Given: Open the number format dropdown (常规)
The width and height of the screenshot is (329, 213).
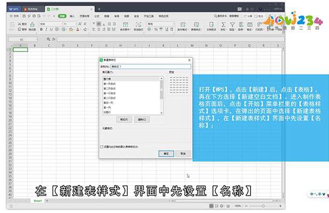Looking at the screenshot, I should (173, 24).
